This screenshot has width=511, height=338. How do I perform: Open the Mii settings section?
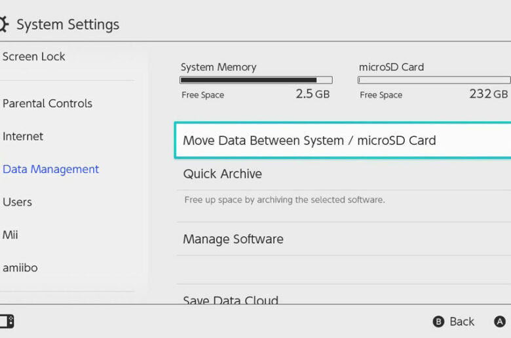pyautogui.click(x=10, y=235)
